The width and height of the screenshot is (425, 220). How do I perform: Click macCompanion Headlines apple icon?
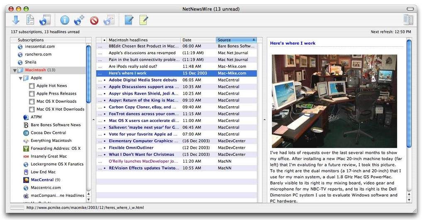point(26,196)
